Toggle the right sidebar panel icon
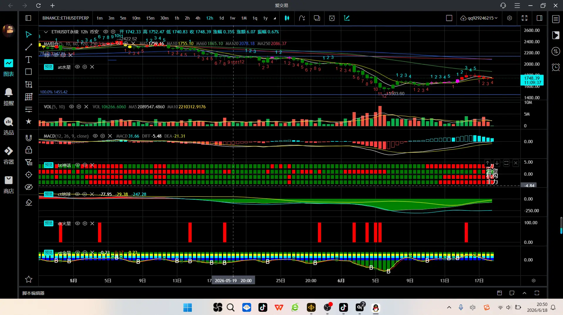This screenshot has width=563, height=315. [539, 18]
